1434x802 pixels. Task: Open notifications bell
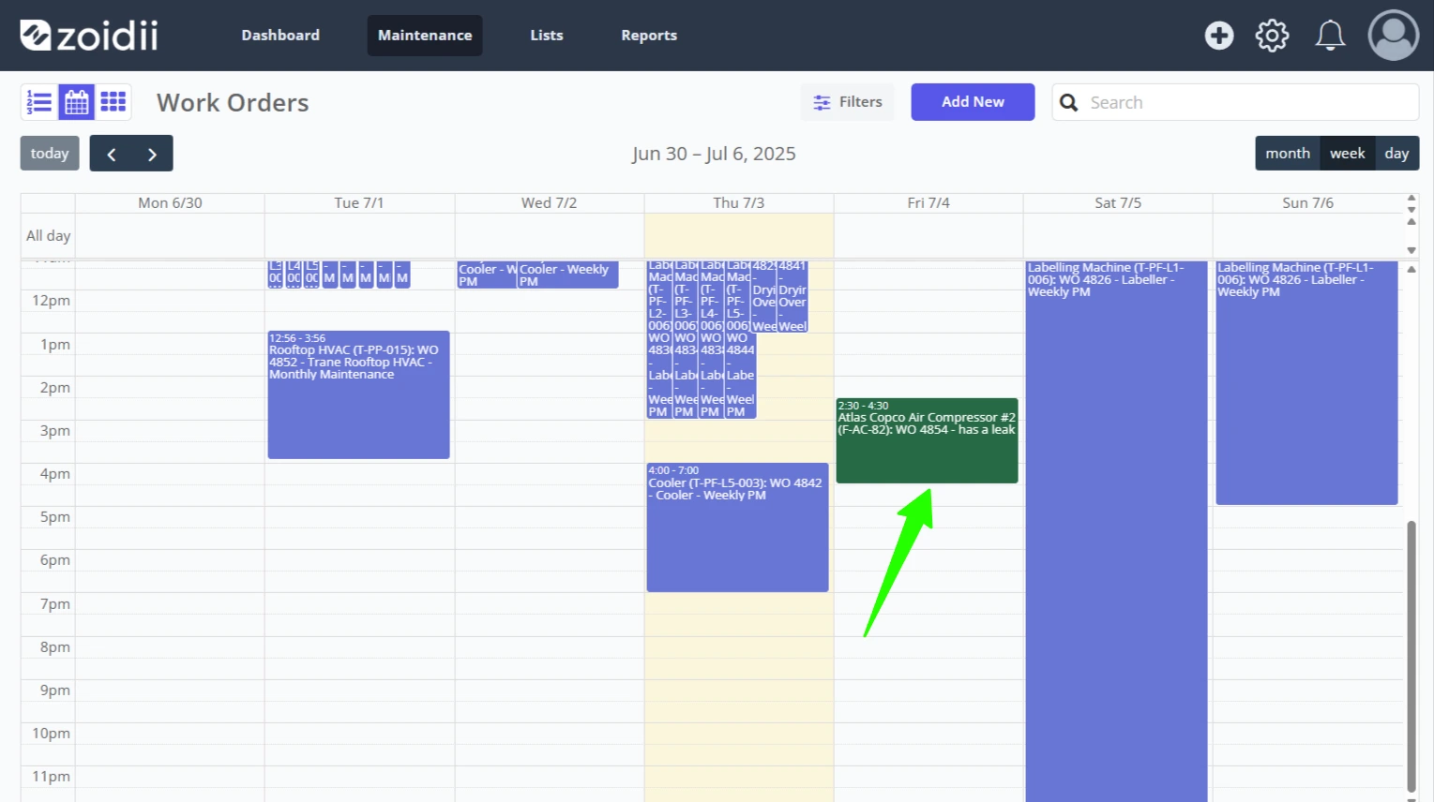(x=1330, y=36)
